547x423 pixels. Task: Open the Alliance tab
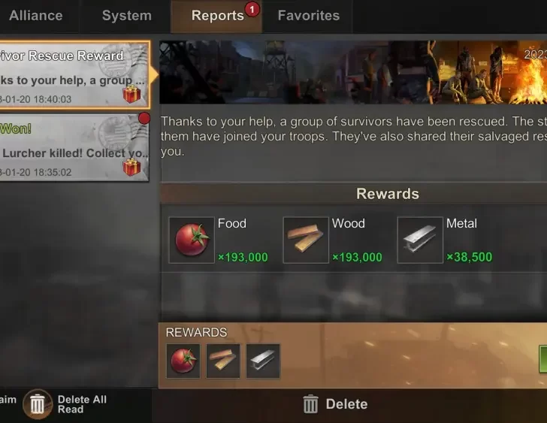(36, 16)
